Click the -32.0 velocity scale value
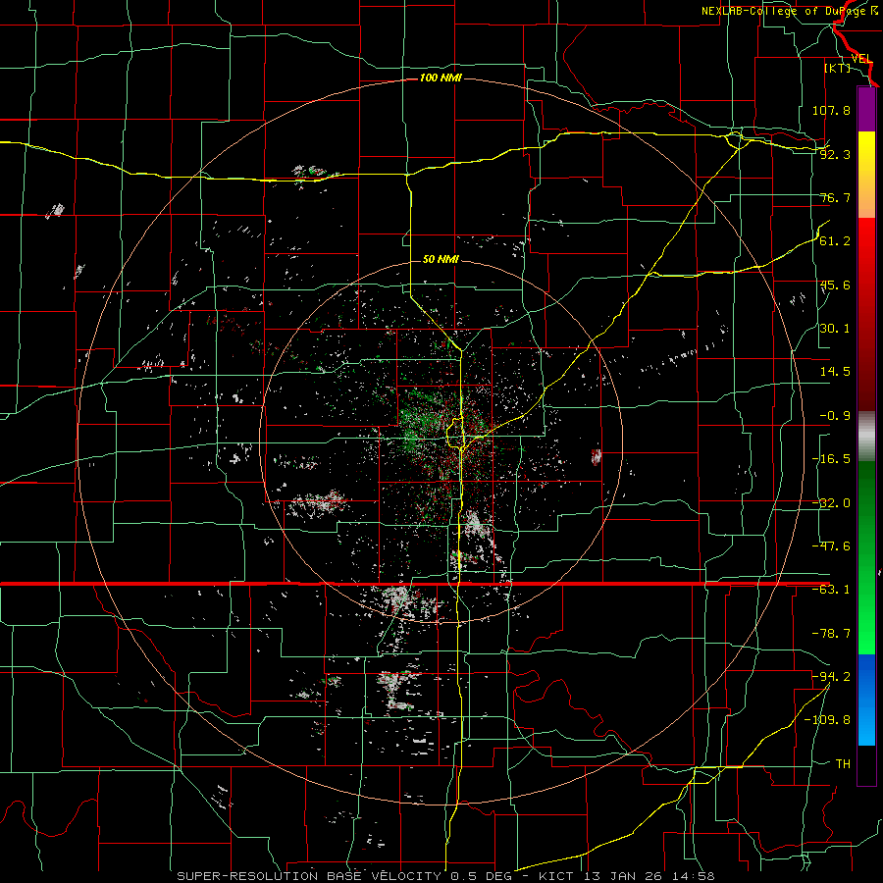The width and height of the screenshot is (883, 883). [x=831, y=503]
